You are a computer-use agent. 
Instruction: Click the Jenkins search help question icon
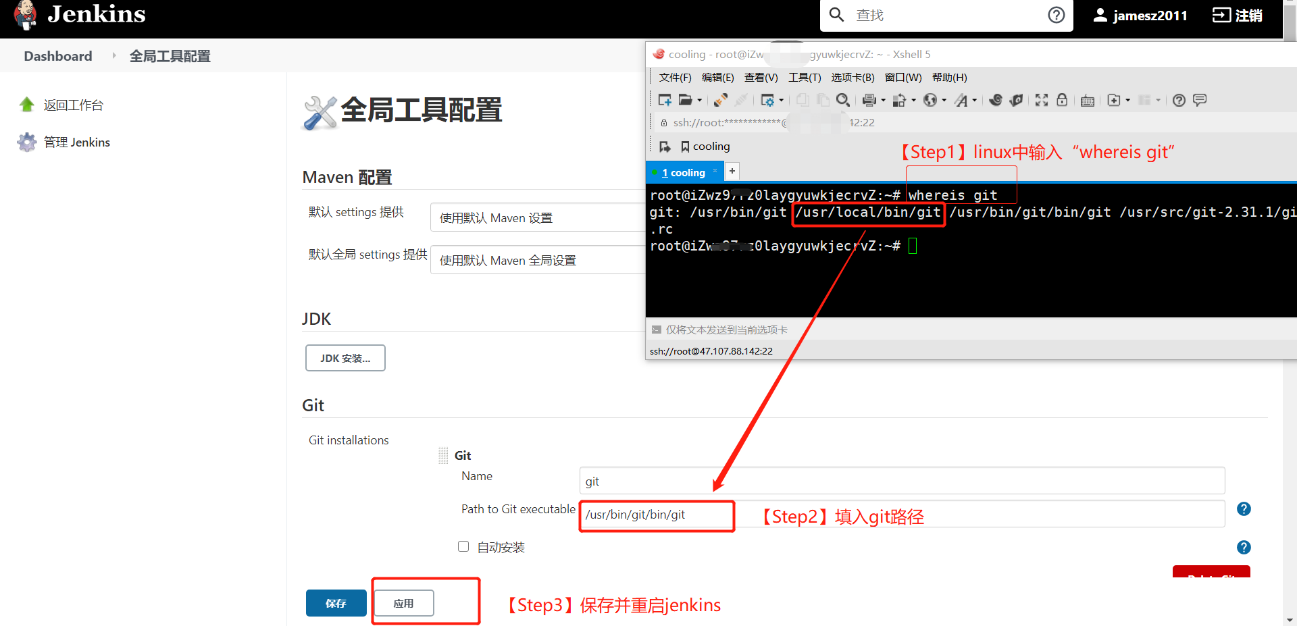1057,15
